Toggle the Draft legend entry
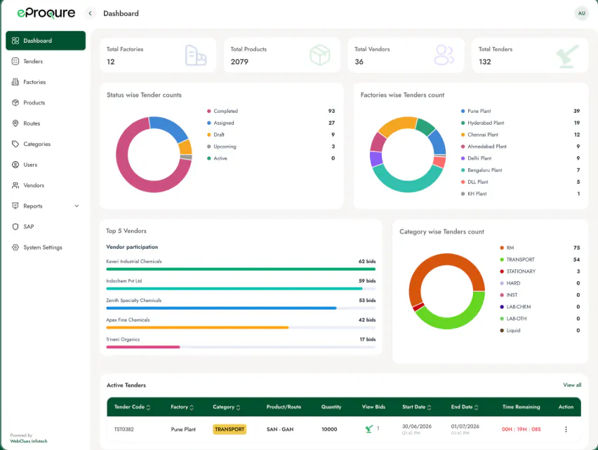This screenshot has width=598, height=450. click(215, 135)
